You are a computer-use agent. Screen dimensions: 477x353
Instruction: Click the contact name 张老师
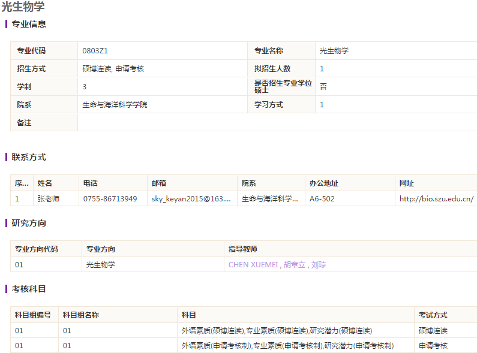pos(49,198)
